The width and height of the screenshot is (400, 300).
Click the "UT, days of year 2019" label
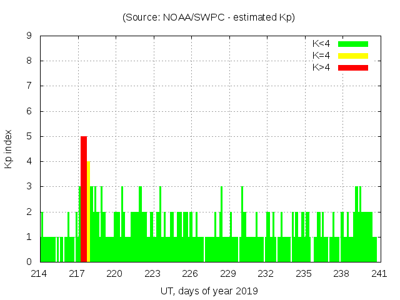point(209,291)
